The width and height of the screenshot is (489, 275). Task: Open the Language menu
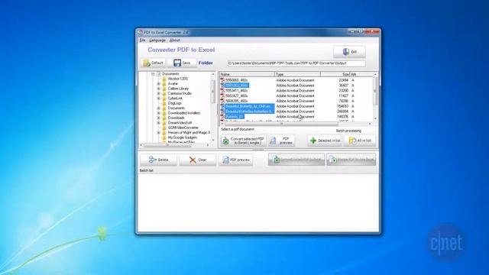pos(157,40)
